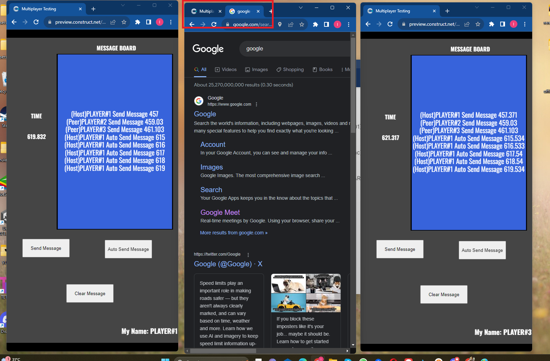Google logo on search results page
This screenshot has height=361, width=550.
tap(208, 49)
